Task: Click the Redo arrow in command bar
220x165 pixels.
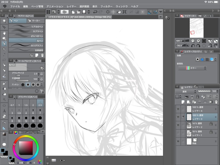Action: tap(100, 12)
